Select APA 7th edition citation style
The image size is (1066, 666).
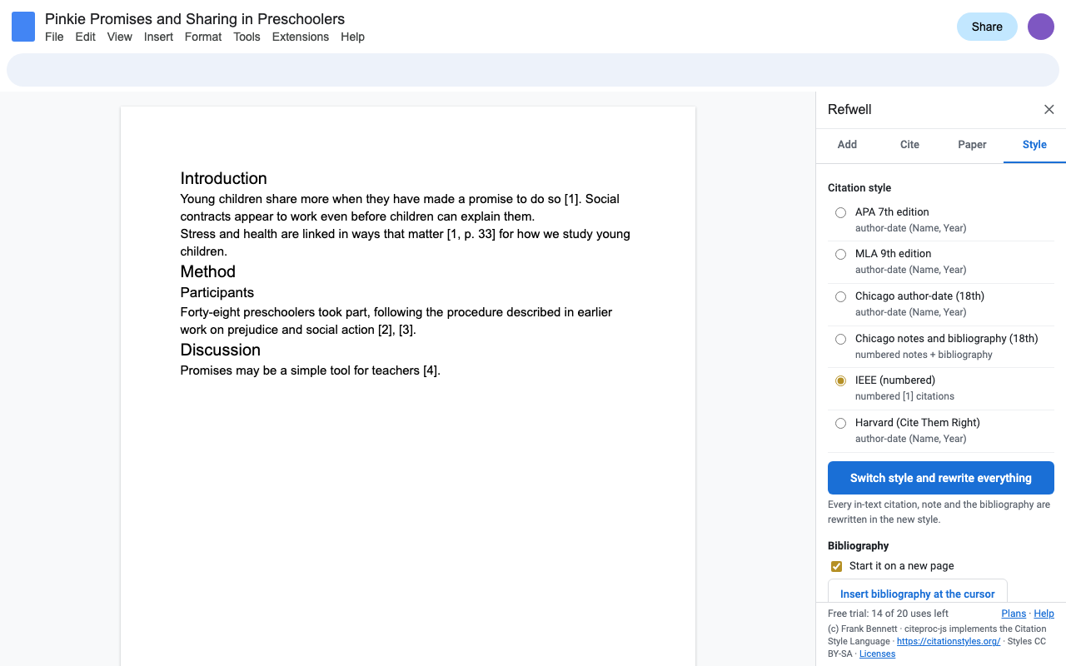coord(840,212)
